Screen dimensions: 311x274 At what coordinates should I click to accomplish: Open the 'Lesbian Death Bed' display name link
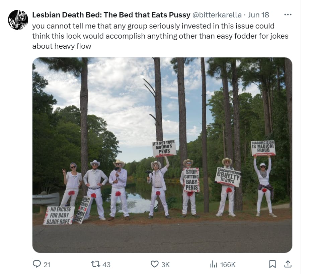(x=111, y=15)
